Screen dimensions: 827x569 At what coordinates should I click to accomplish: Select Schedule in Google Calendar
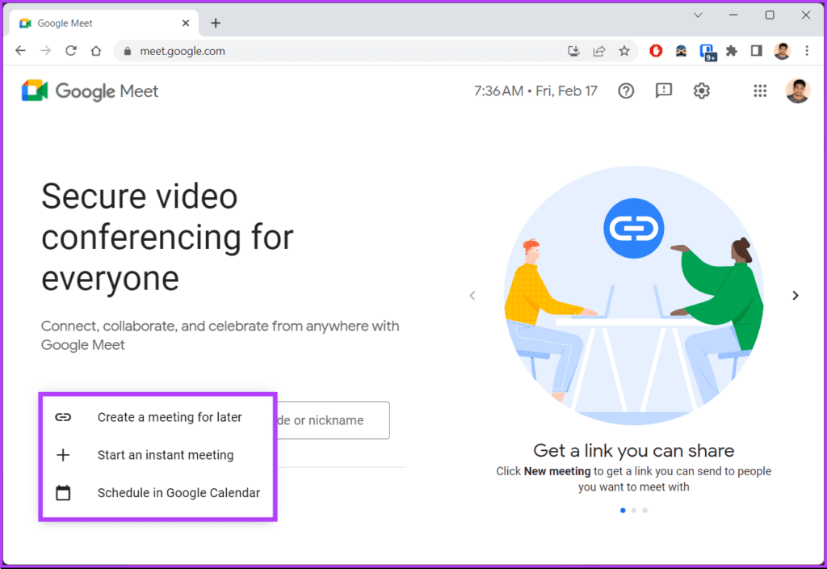157,492
